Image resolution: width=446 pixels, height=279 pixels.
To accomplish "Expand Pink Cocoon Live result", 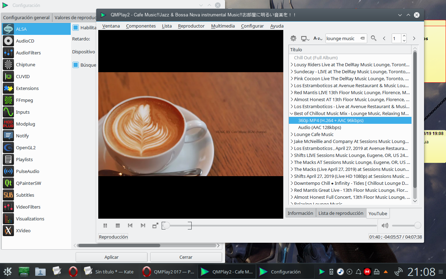I will (x=292, y=78).
